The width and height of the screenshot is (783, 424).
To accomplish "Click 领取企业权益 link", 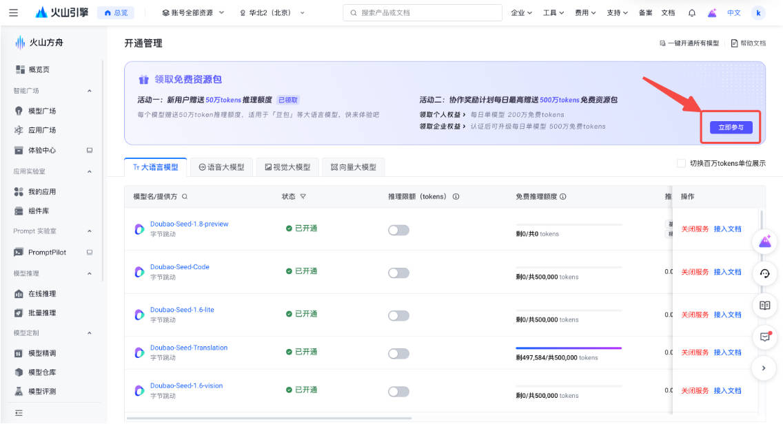I will pos(443,127).
